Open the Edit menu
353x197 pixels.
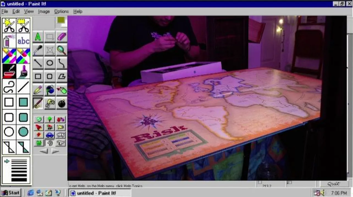coord(16,11)
